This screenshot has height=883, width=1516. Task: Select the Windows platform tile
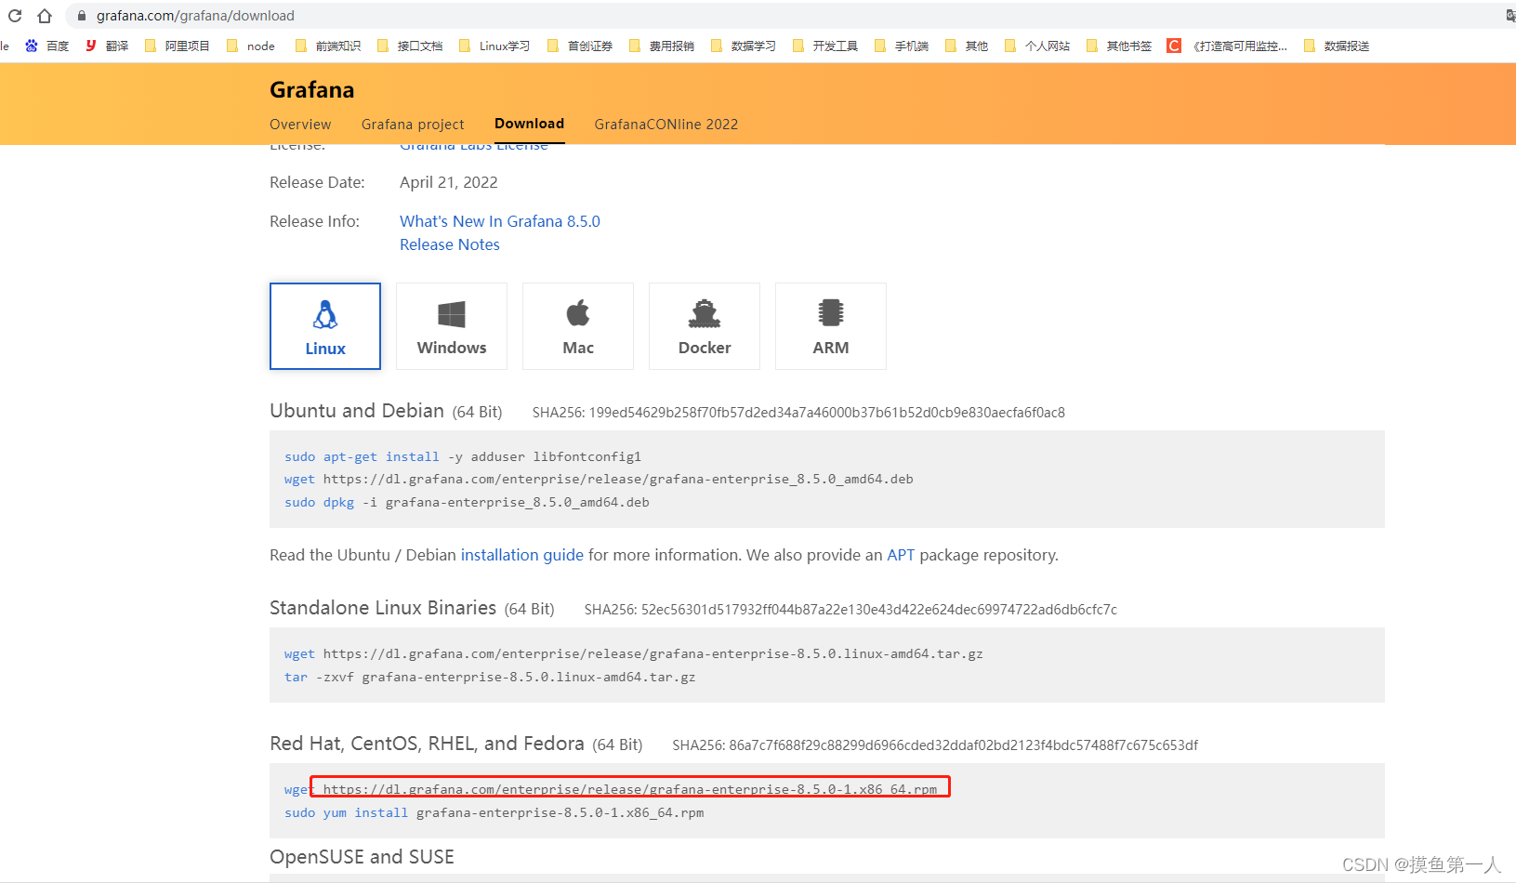pos(452,326)
